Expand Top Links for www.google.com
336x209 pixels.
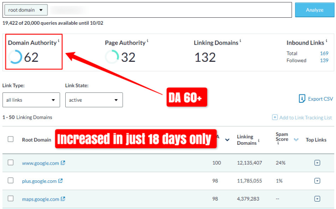(317, 163)
